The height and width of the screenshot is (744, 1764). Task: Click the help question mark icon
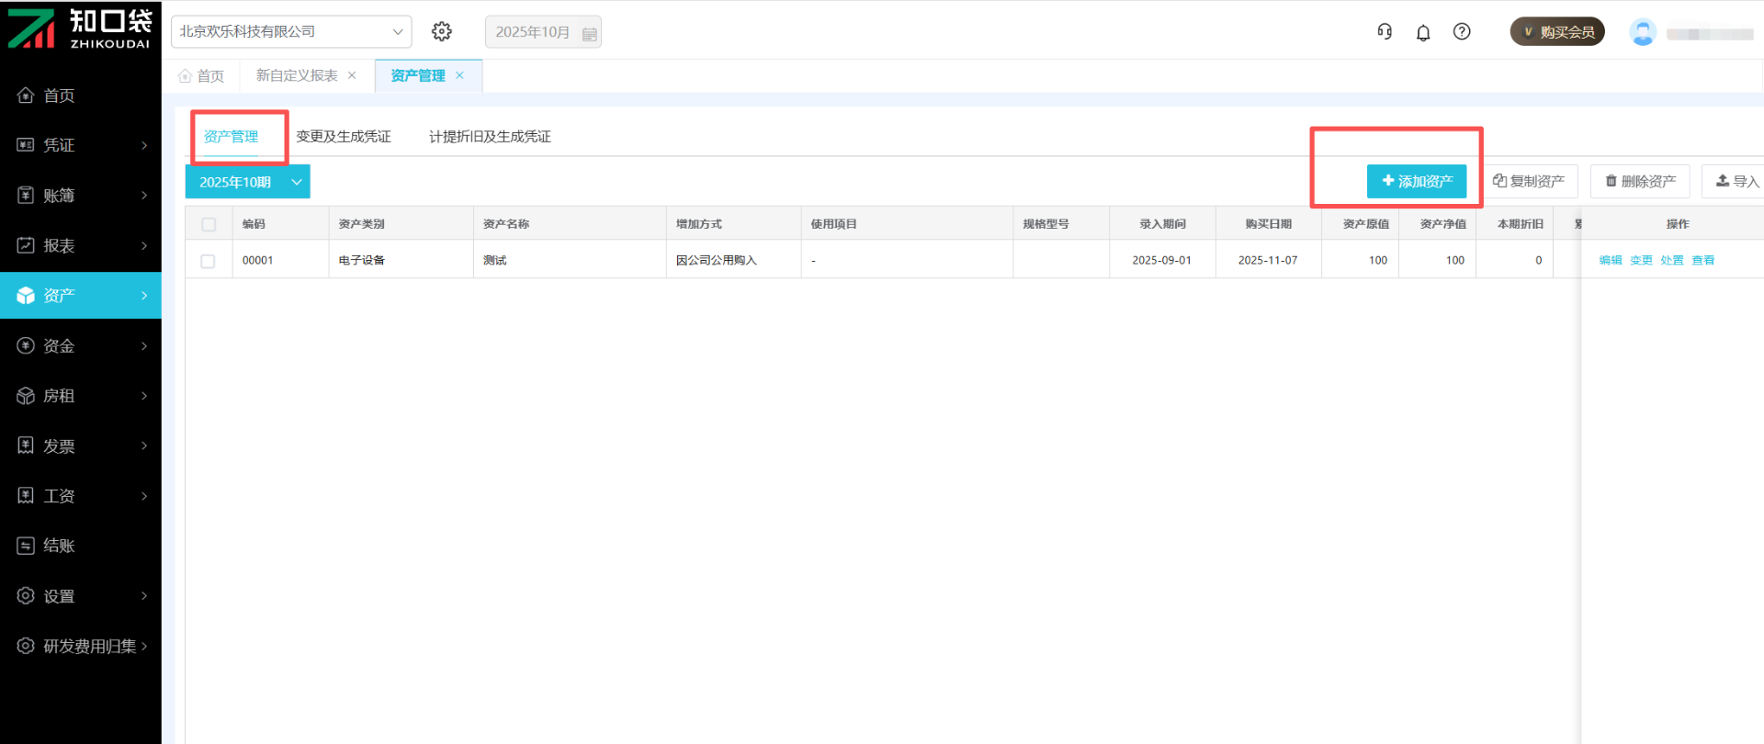pos(1462,31)
